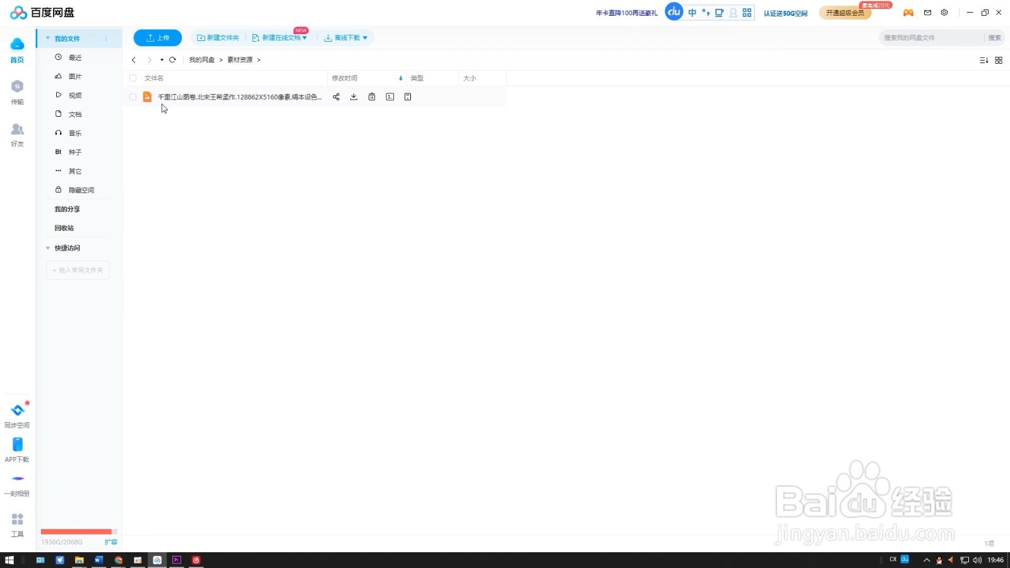
Task: Collapse the 快捷访问 section
Action: [x=47, y=248]
